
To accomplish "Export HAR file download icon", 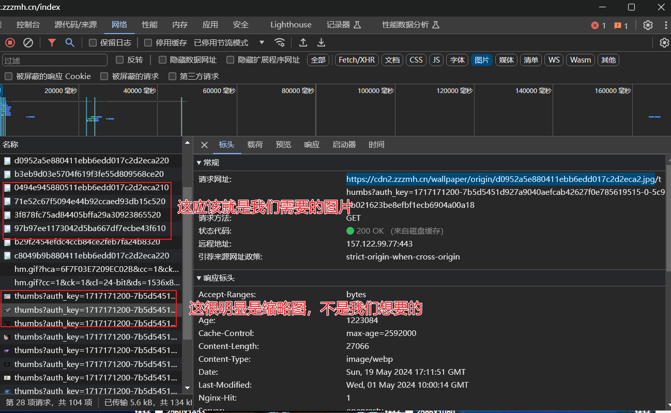I will [x=321, y=42].
